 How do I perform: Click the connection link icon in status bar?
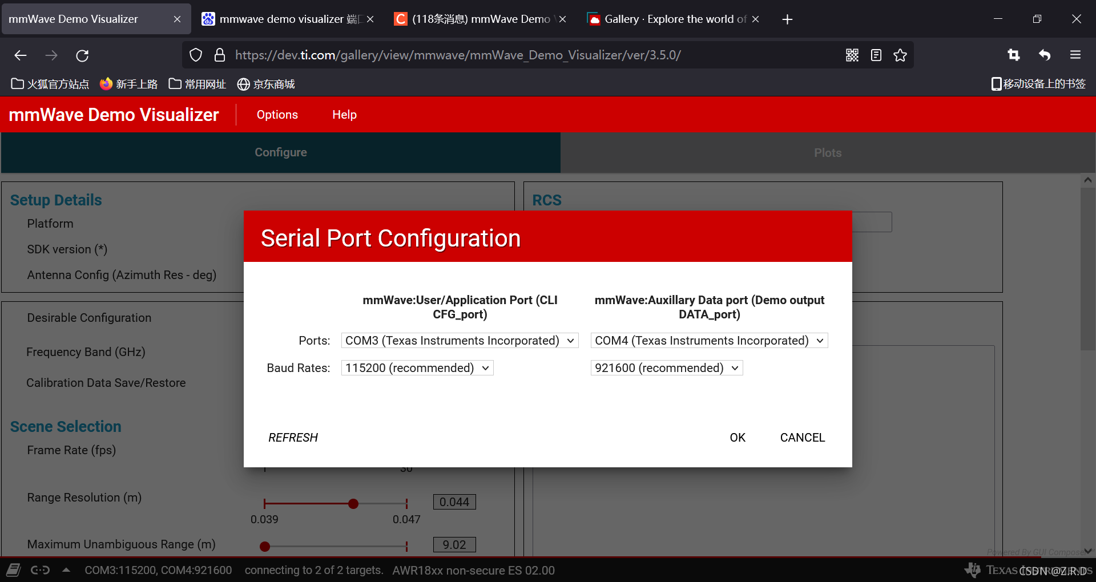[x=40, y=570]
